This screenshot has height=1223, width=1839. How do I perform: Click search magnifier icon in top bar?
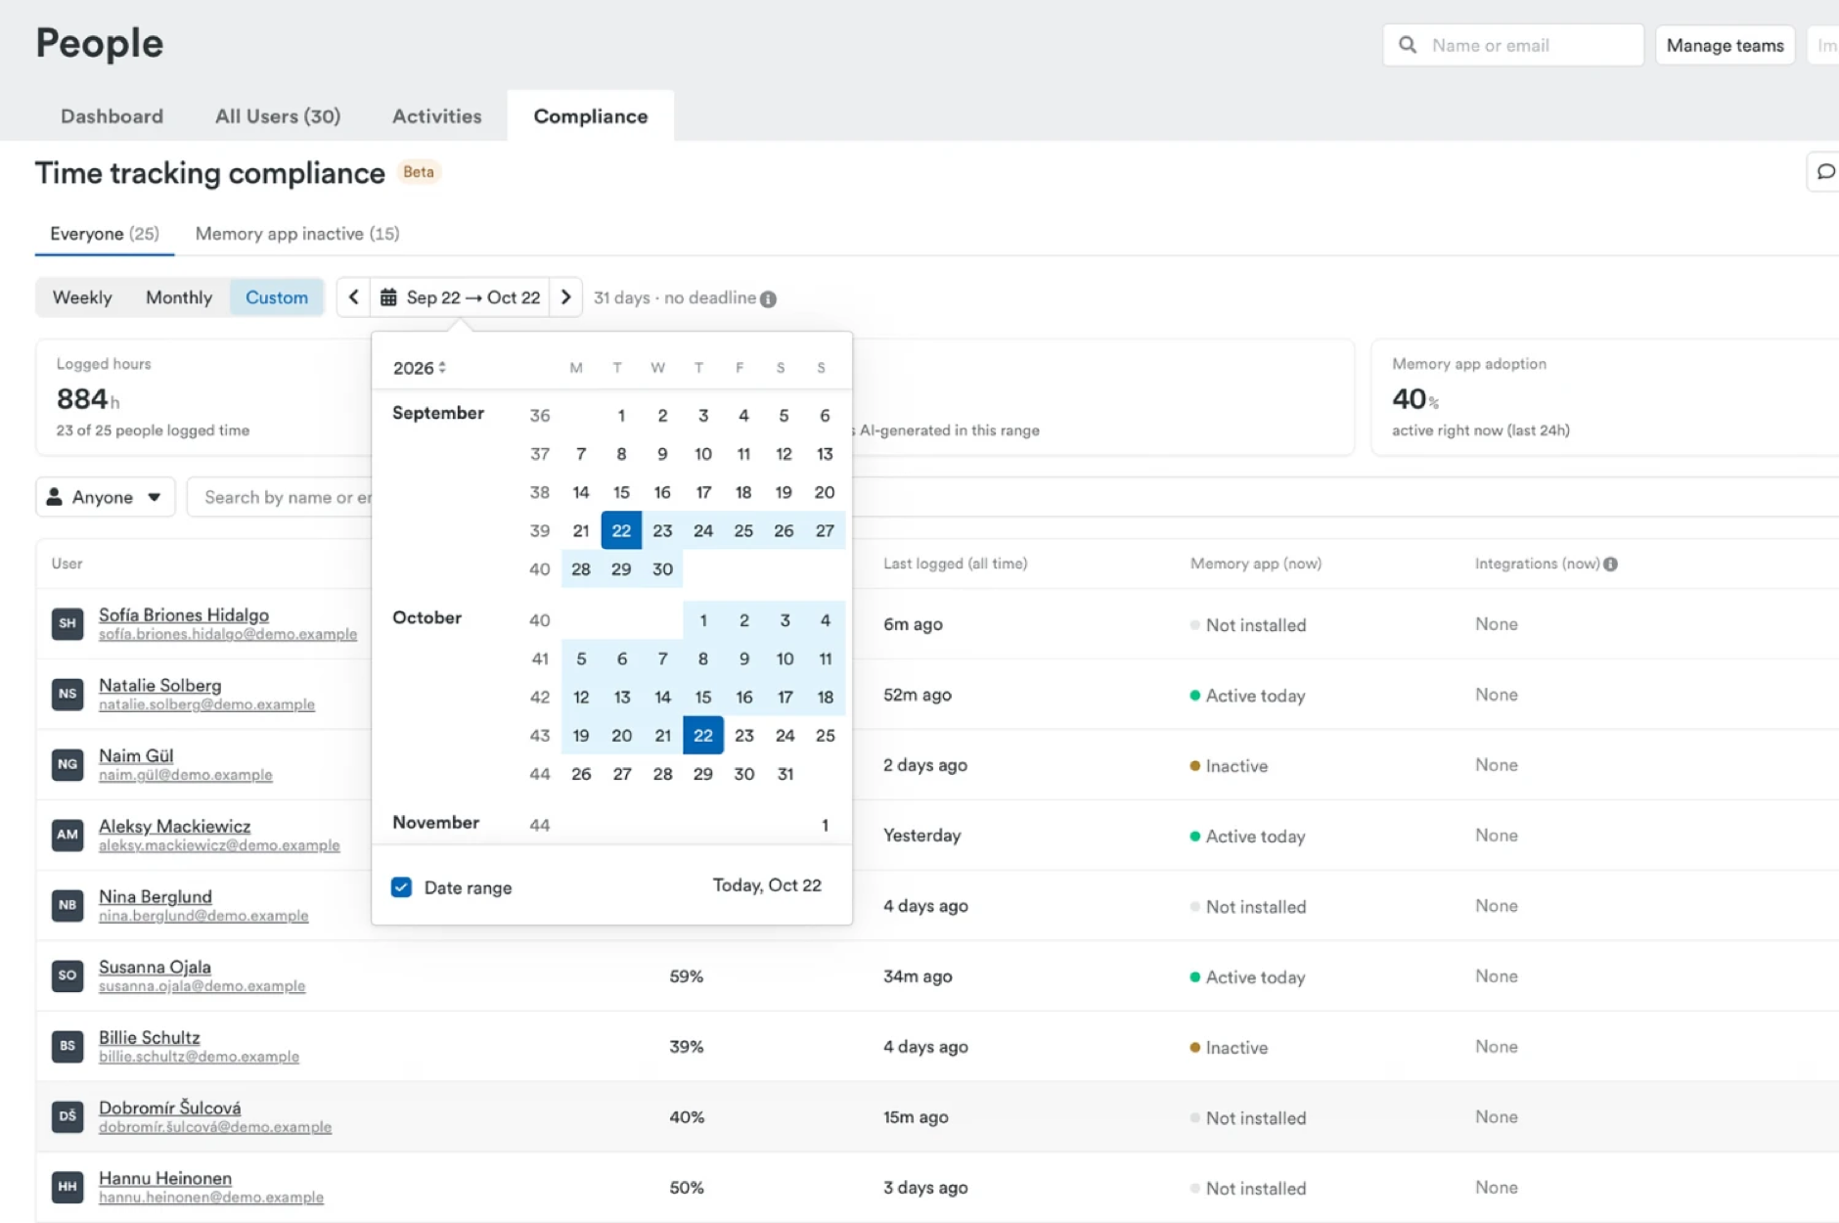[x=1408, y=45]
